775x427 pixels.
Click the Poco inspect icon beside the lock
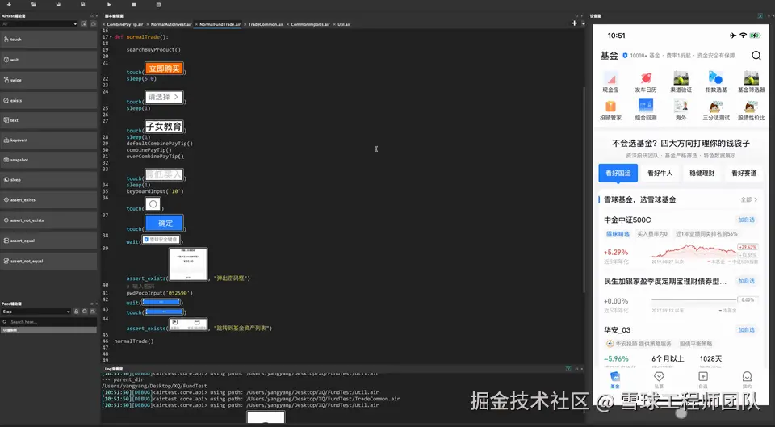[85, 312]
